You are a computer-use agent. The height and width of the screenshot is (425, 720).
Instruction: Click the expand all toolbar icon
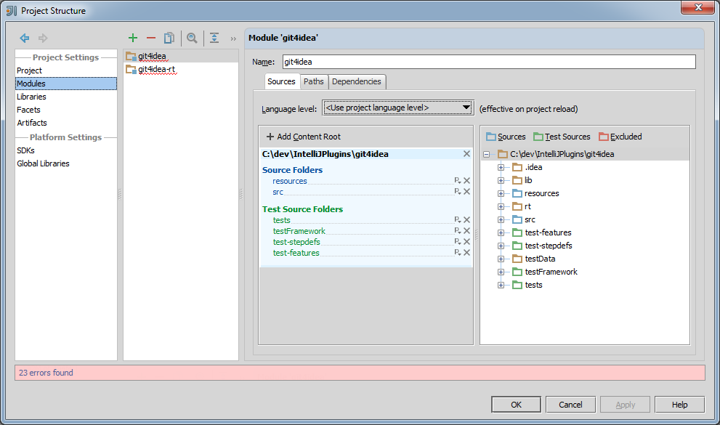pos(214,38)
